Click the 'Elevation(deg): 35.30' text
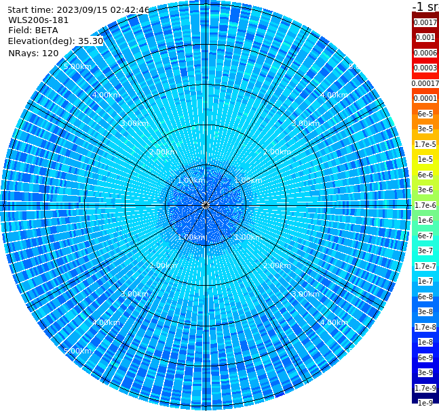 pos(56,41)
